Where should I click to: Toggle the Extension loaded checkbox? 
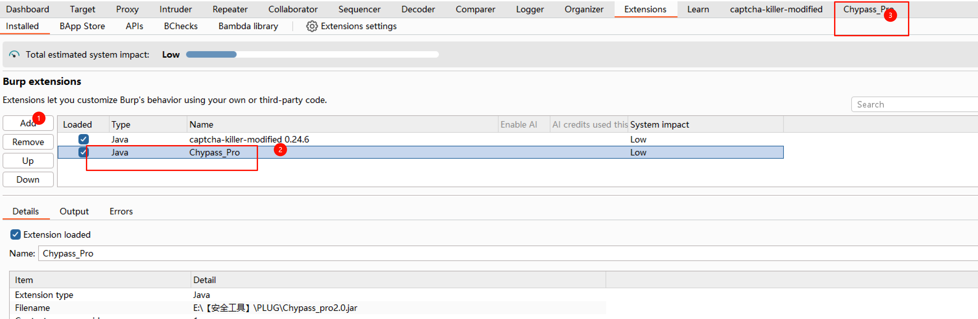(15, 234)
